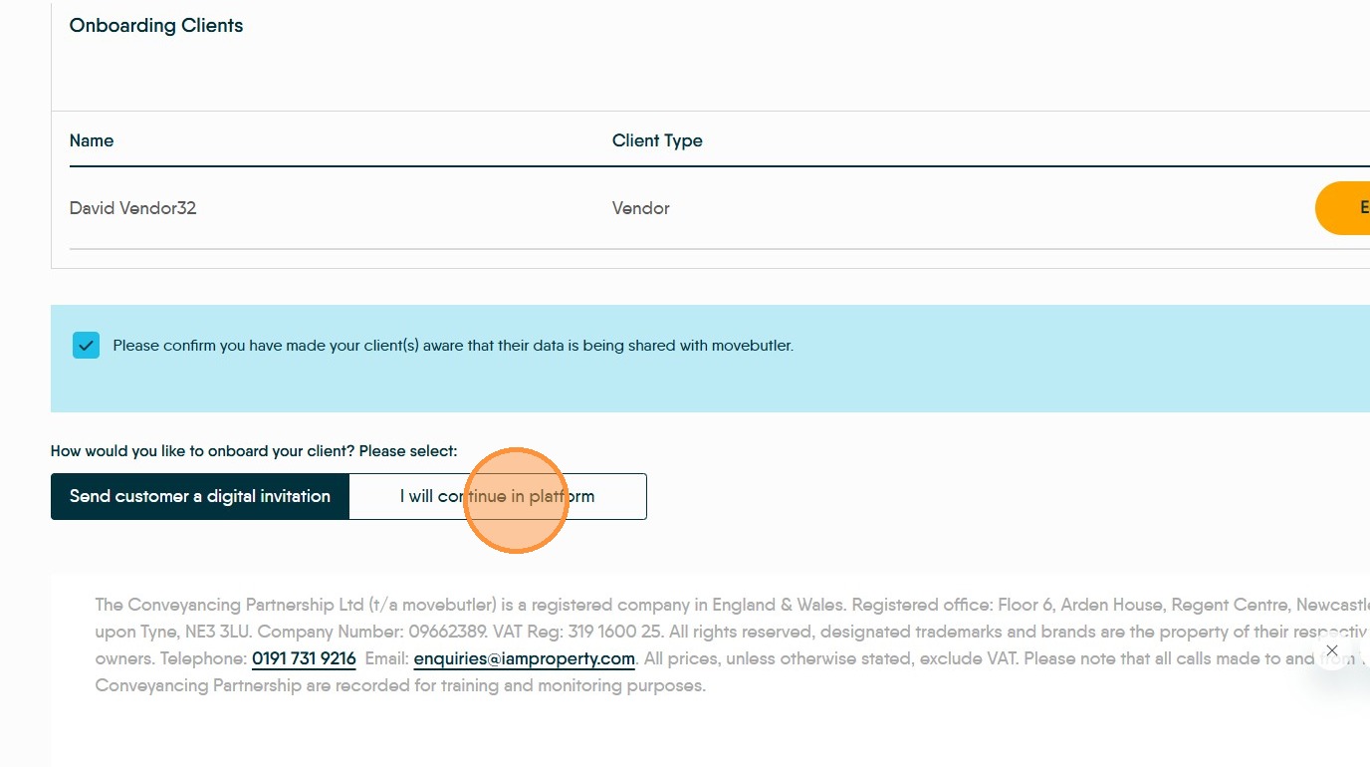Click the 'Email:' label in the footer
Viewport: 1370px width, 767px height.
[386, 658]
